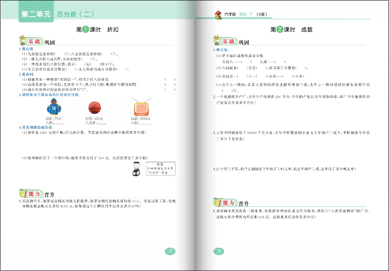
Task: Click the blue number 16 hoodie picture
Action: (x=54, y=108)
